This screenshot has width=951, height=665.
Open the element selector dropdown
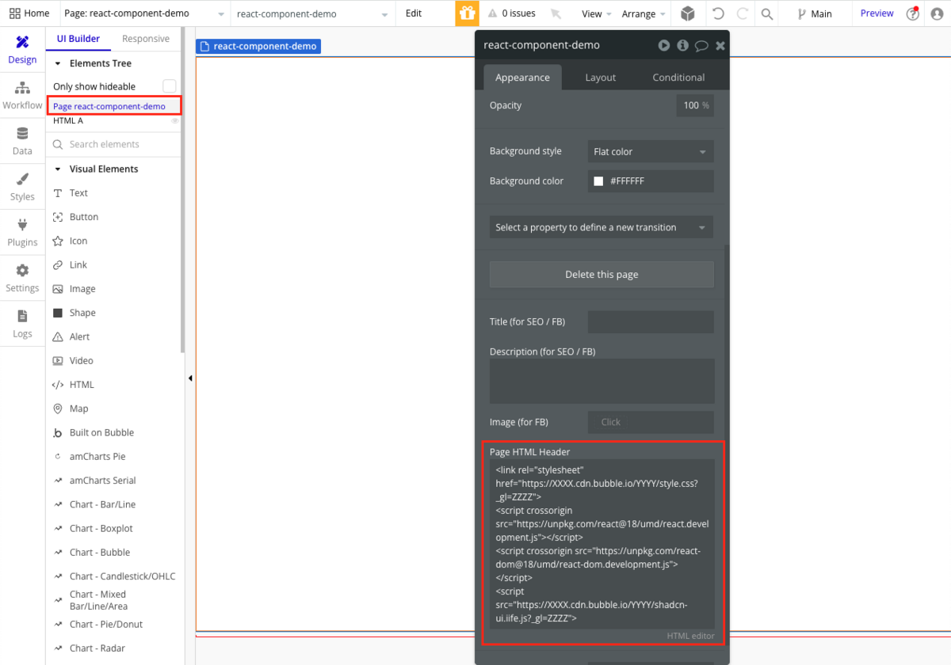pos(313,13)
